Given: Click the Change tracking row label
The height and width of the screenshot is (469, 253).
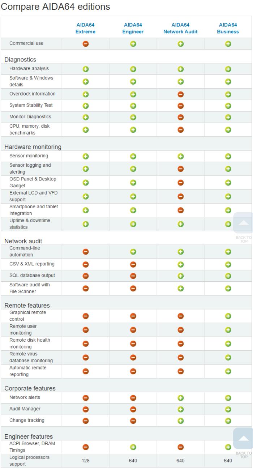Looking at the screenshot, I should 27,421.
